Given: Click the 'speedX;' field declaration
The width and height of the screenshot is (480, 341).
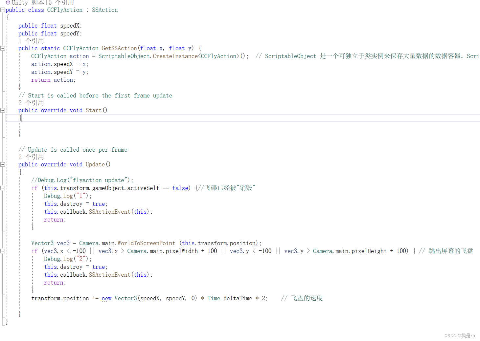Looking at the screenshot, I should pyautogui.click(x=71, y=26).
